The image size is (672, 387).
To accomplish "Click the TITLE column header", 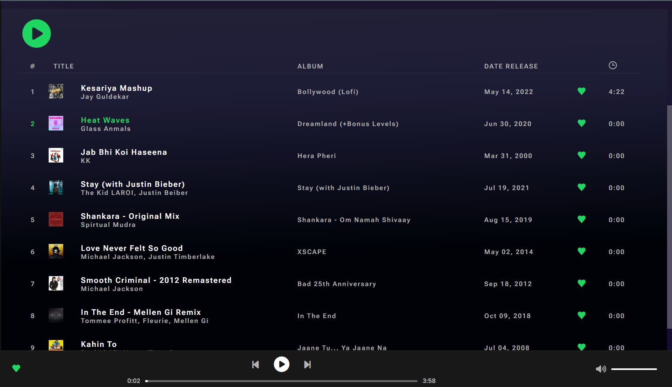I will (64, 66).
